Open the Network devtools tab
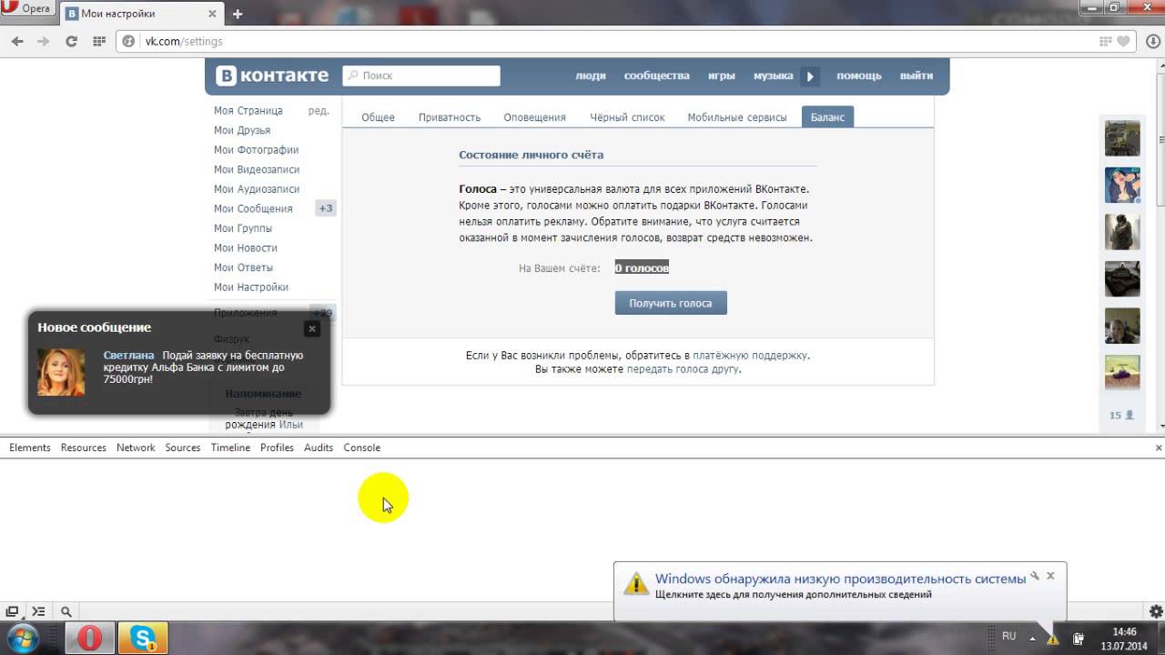Viewport: 1165px width, 655px height. (x=136, y=448)
